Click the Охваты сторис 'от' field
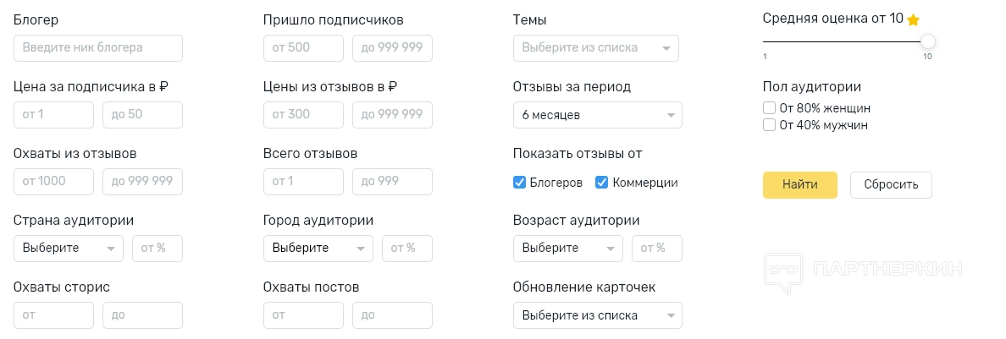Screen dimensions: 1006x339 tap(53, 315)
